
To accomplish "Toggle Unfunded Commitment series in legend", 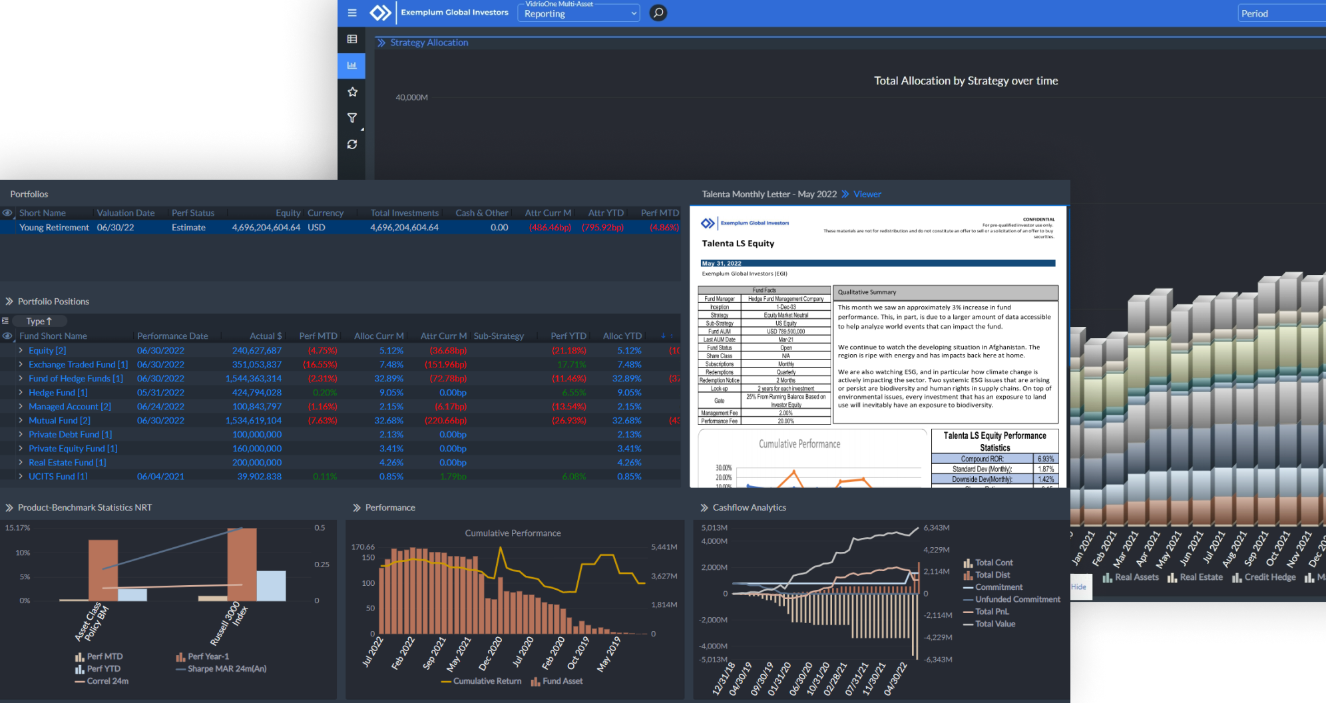I will pyautogui.click(x=1012, y=599).
